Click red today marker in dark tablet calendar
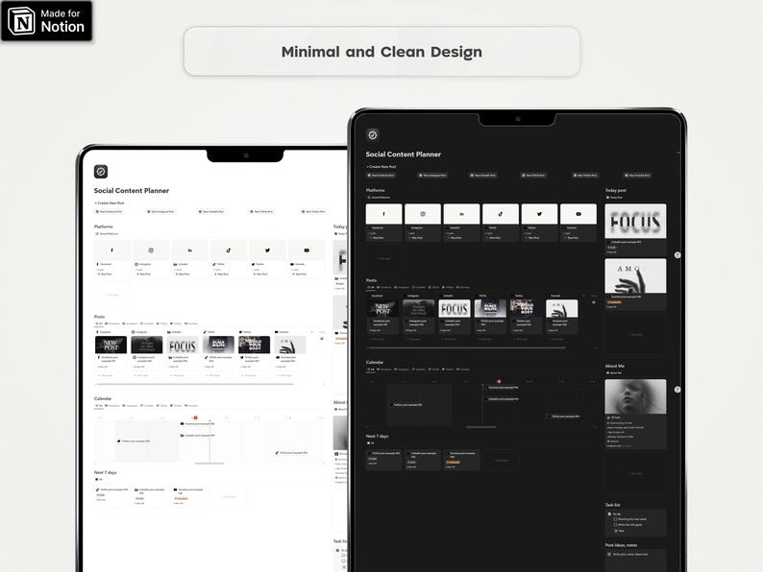 coord(499,382)
